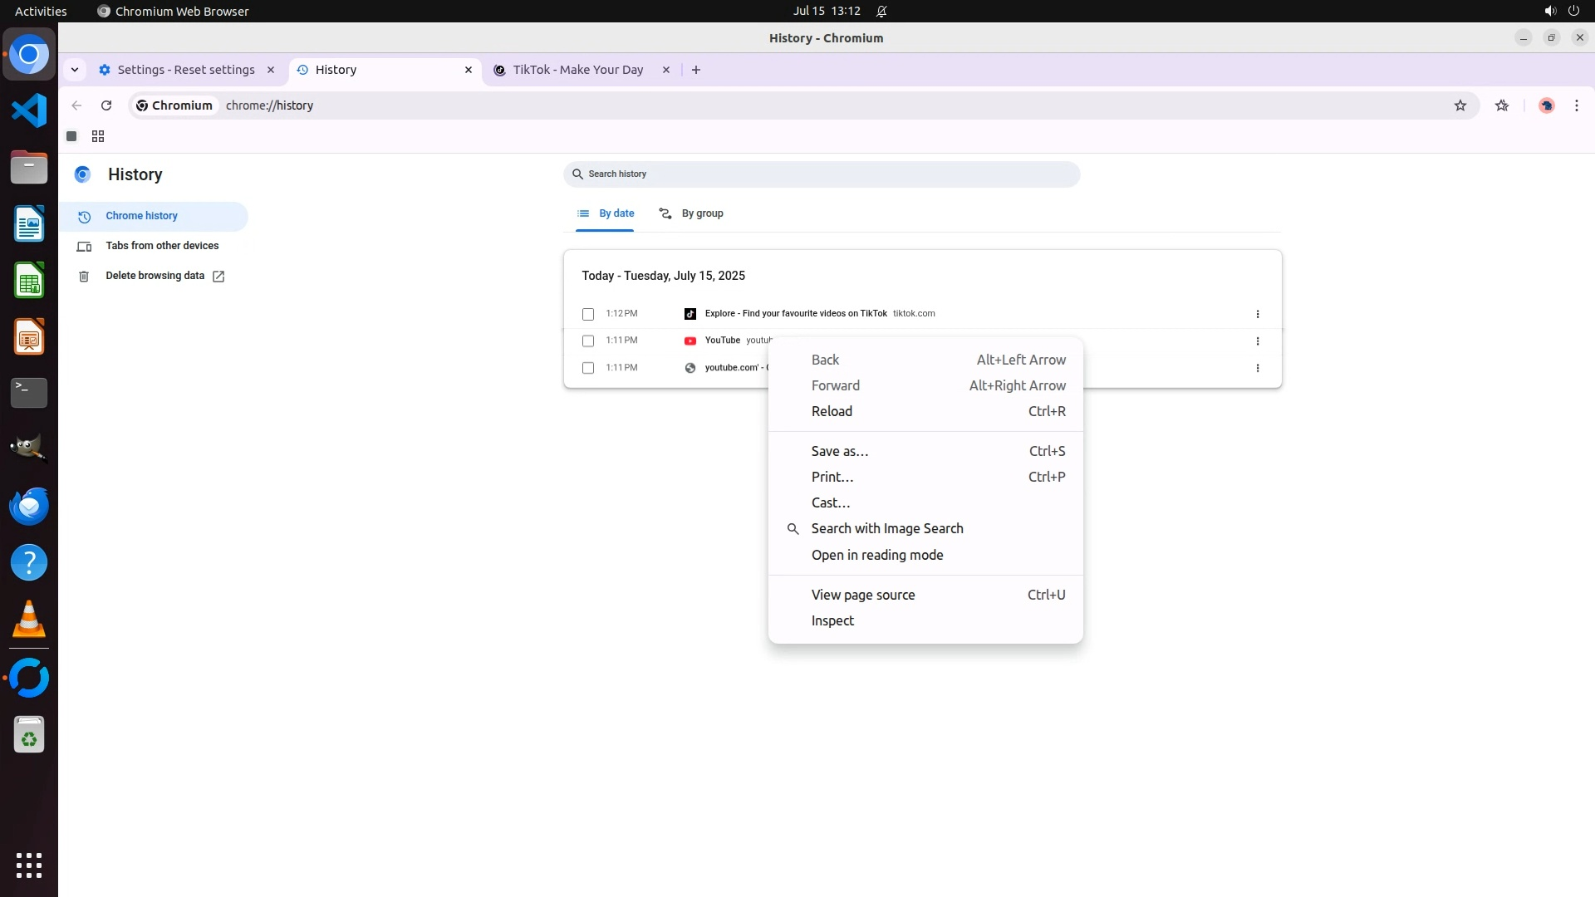Launch Visual Studio Code from dock

[x=29, y=110]
